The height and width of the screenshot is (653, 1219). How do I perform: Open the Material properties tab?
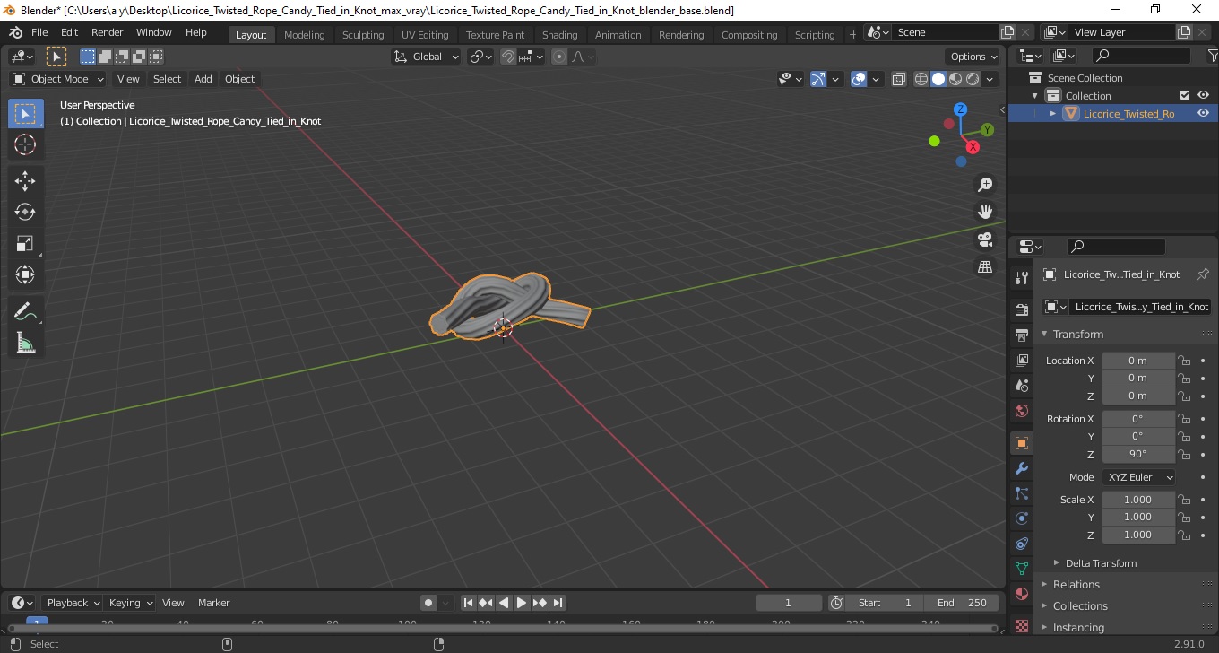pos(1022,594)
